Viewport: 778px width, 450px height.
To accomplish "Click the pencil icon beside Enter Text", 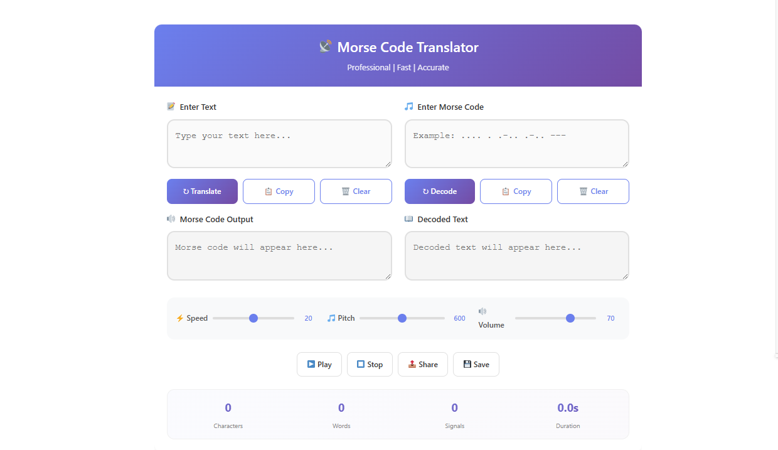I will (x=171, y=107).
